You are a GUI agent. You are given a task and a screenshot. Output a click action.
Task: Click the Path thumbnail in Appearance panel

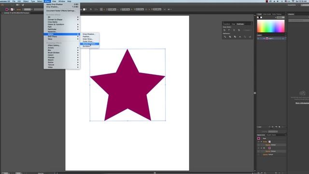(259, 139)
